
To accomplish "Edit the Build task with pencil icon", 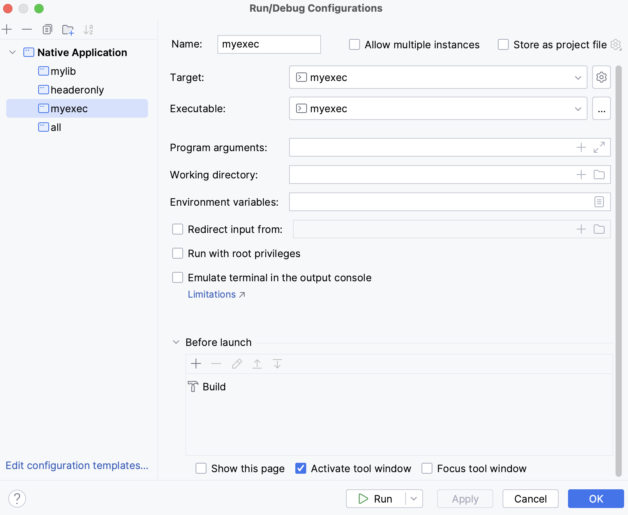I will pyautogui.click(x=236, y=363).
